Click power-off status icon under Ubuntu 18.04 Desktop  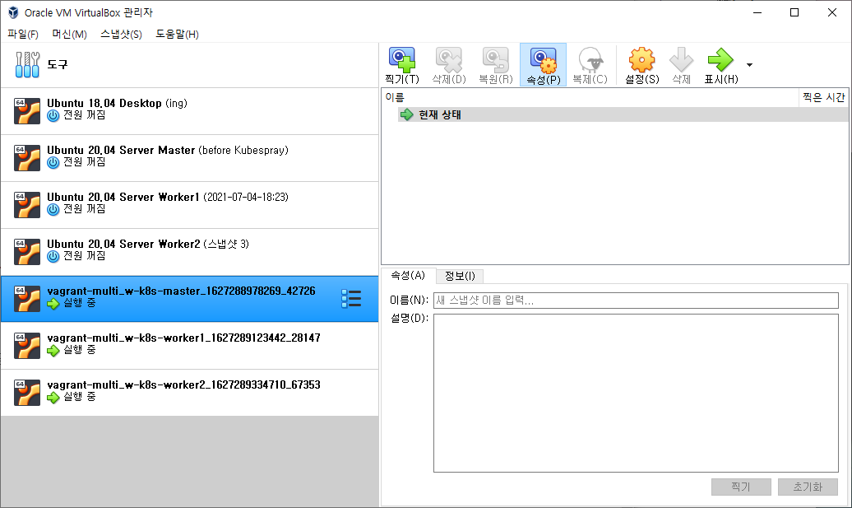click(x=53, y=115)
